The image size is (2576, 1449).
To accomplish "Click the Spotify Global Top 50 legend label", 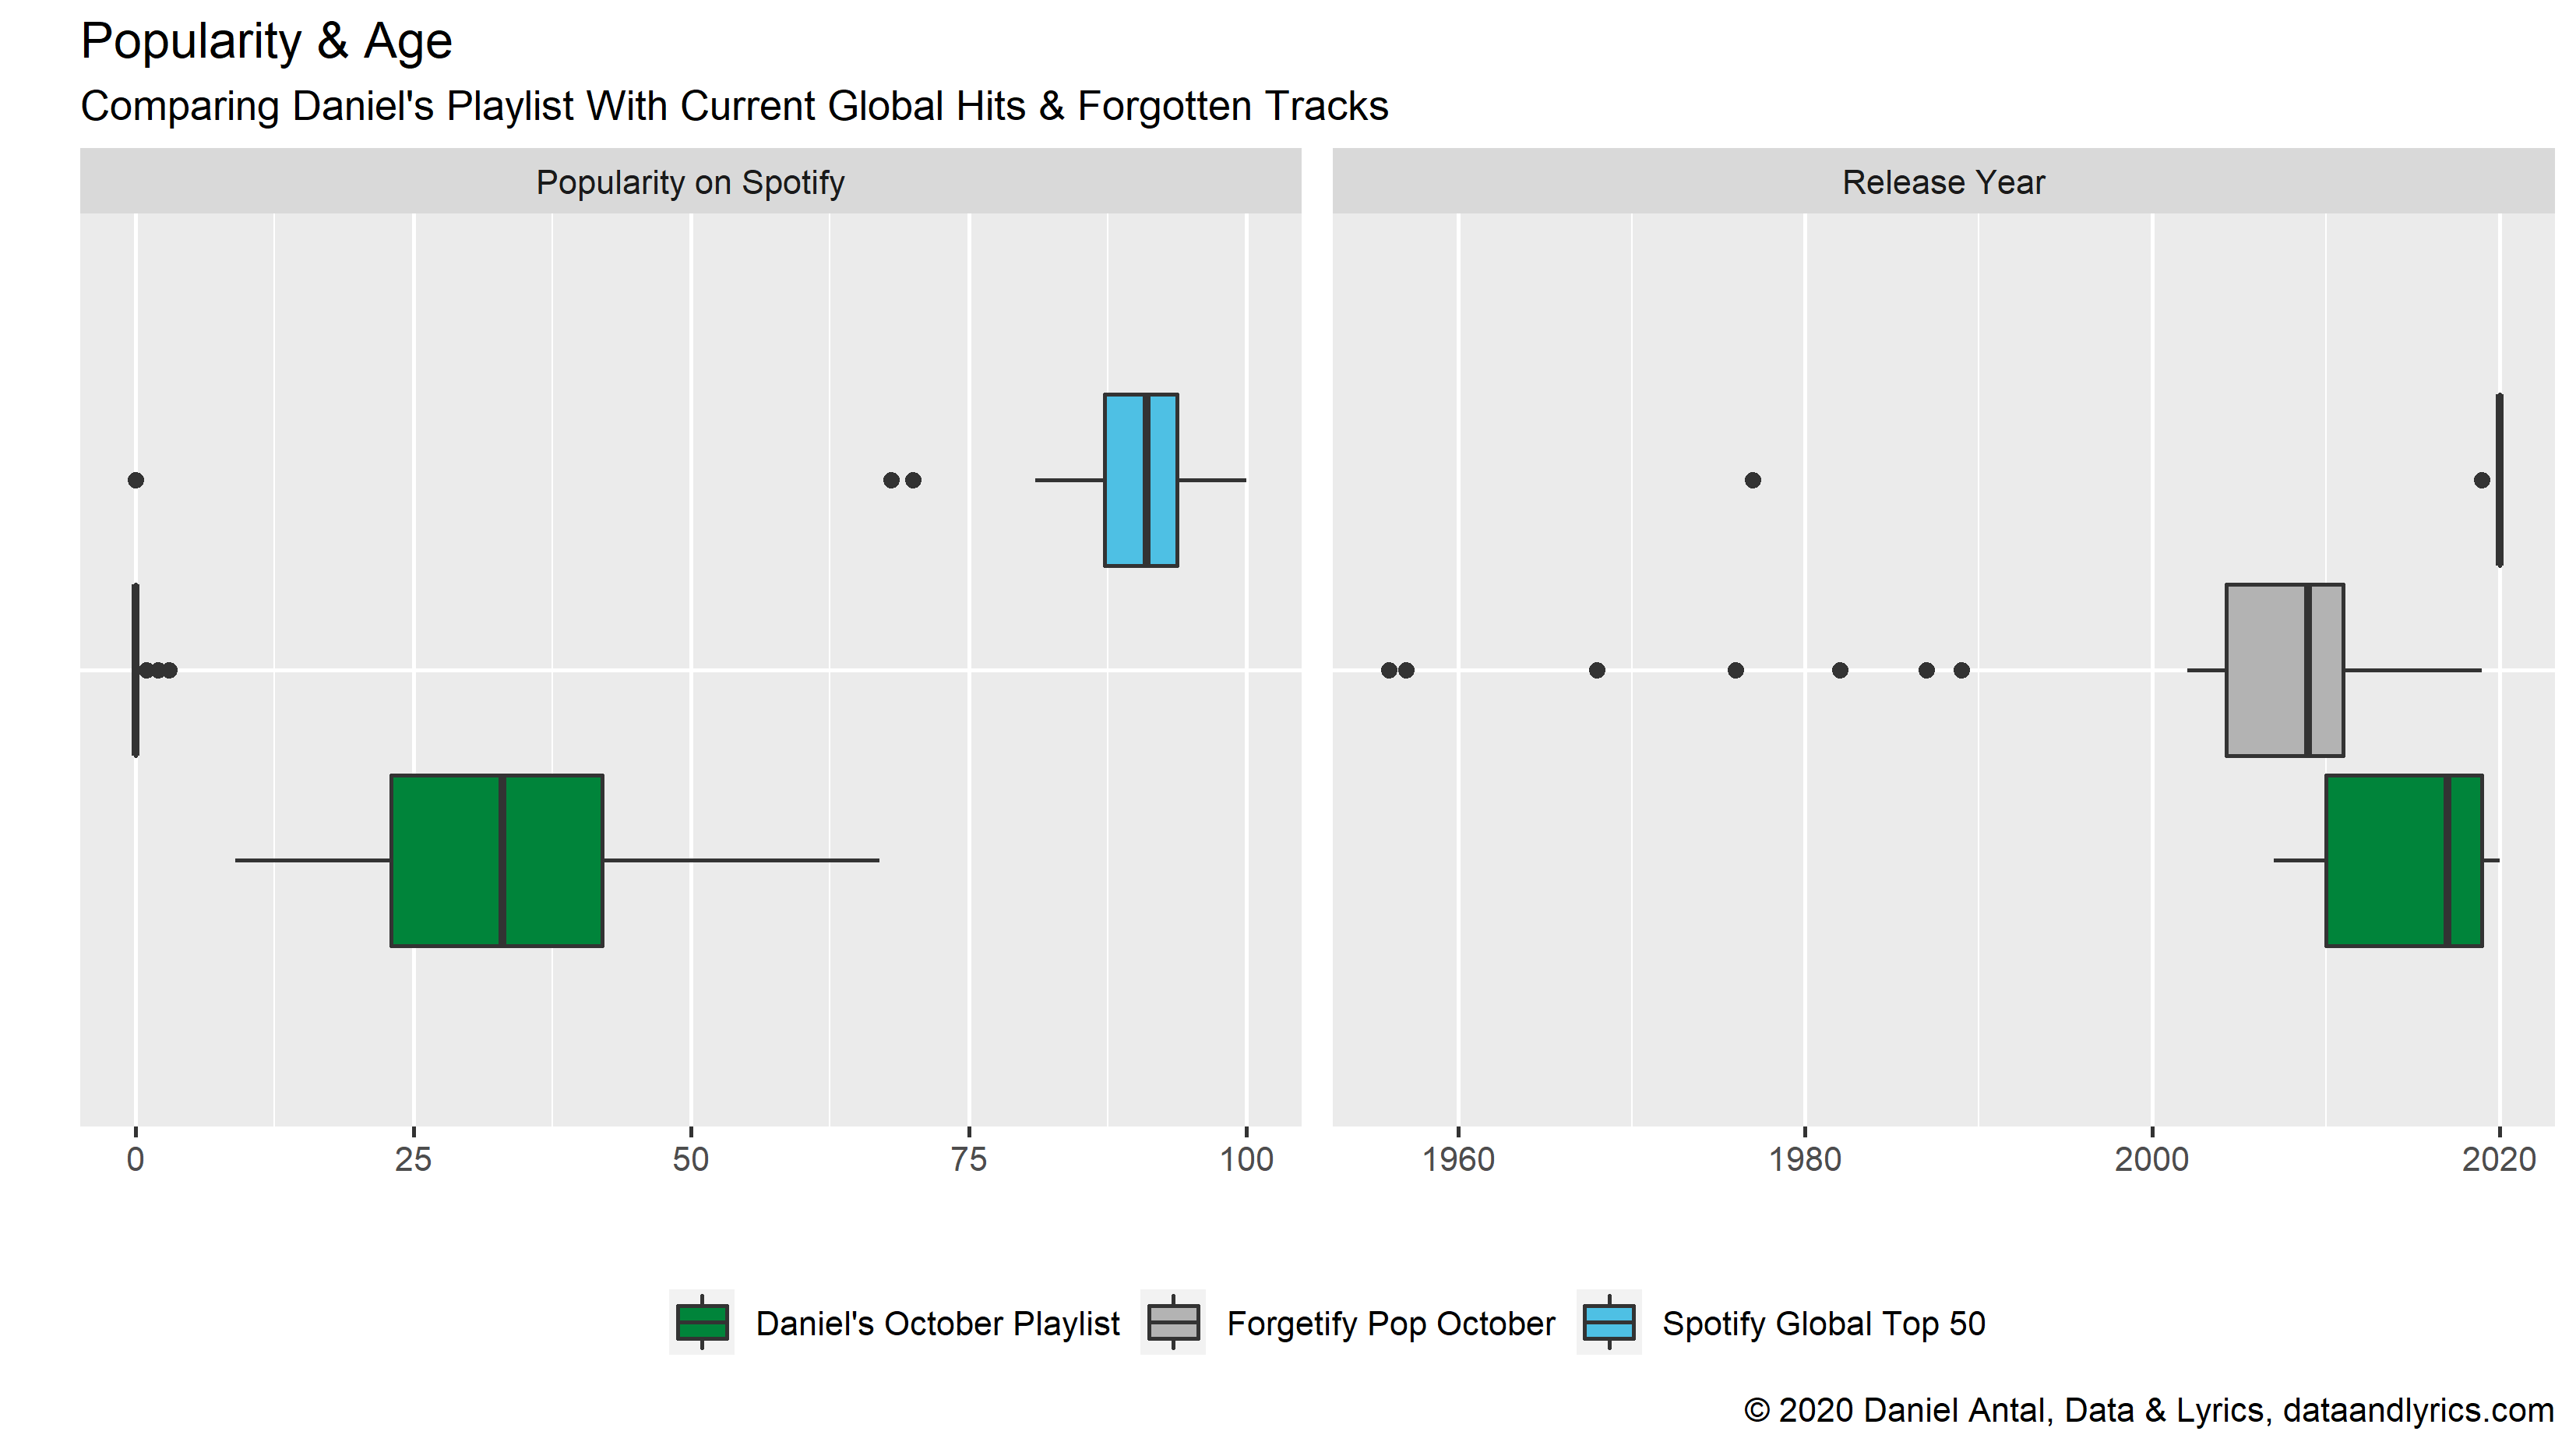I will pos(1823,1323).
